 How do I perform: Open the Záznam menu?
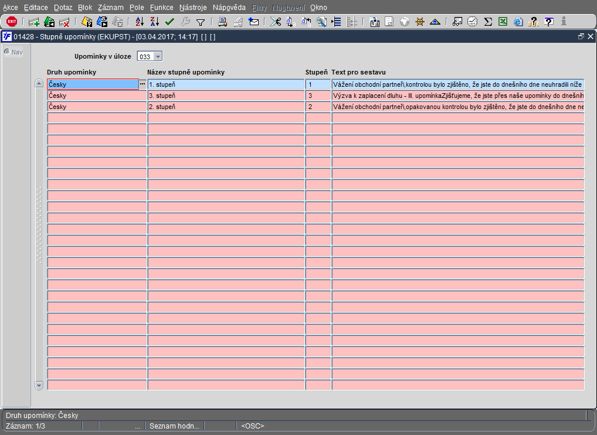coord(110,8)
